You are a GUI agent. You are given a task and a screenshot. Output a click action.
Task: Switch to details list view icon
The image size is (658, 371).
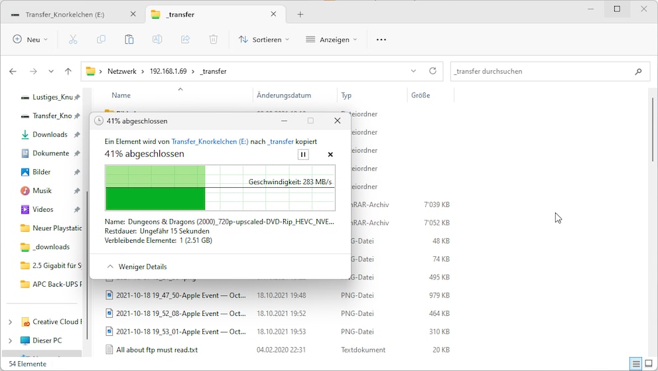[636, 364]
